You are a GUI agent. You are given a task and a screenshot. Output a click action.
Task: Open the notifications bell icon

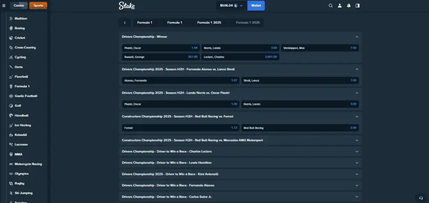coord(349,6)
